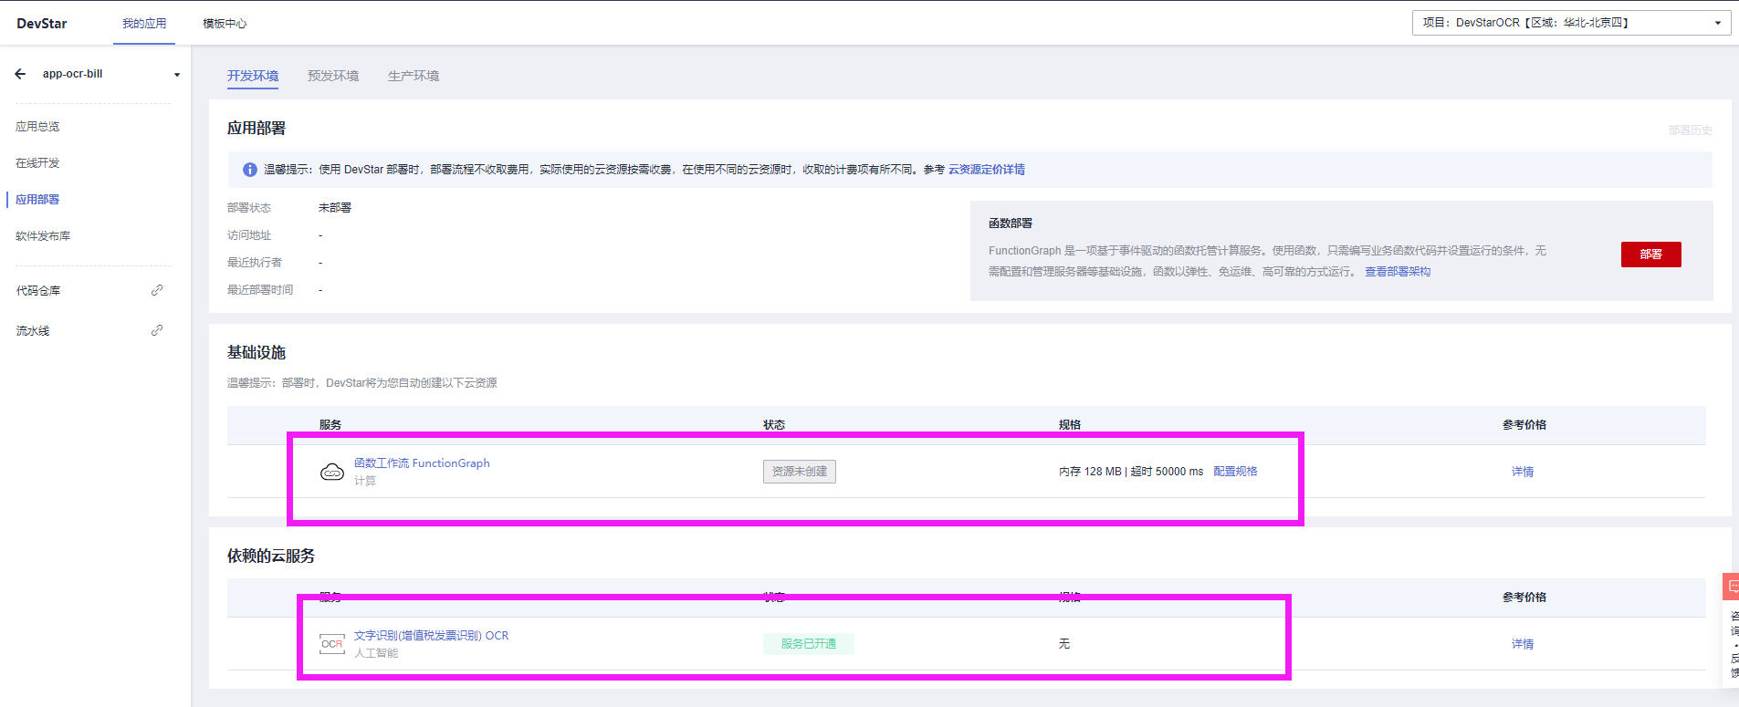Click the DevStar logo
1739x707 pixels.
tap(42, 24)
